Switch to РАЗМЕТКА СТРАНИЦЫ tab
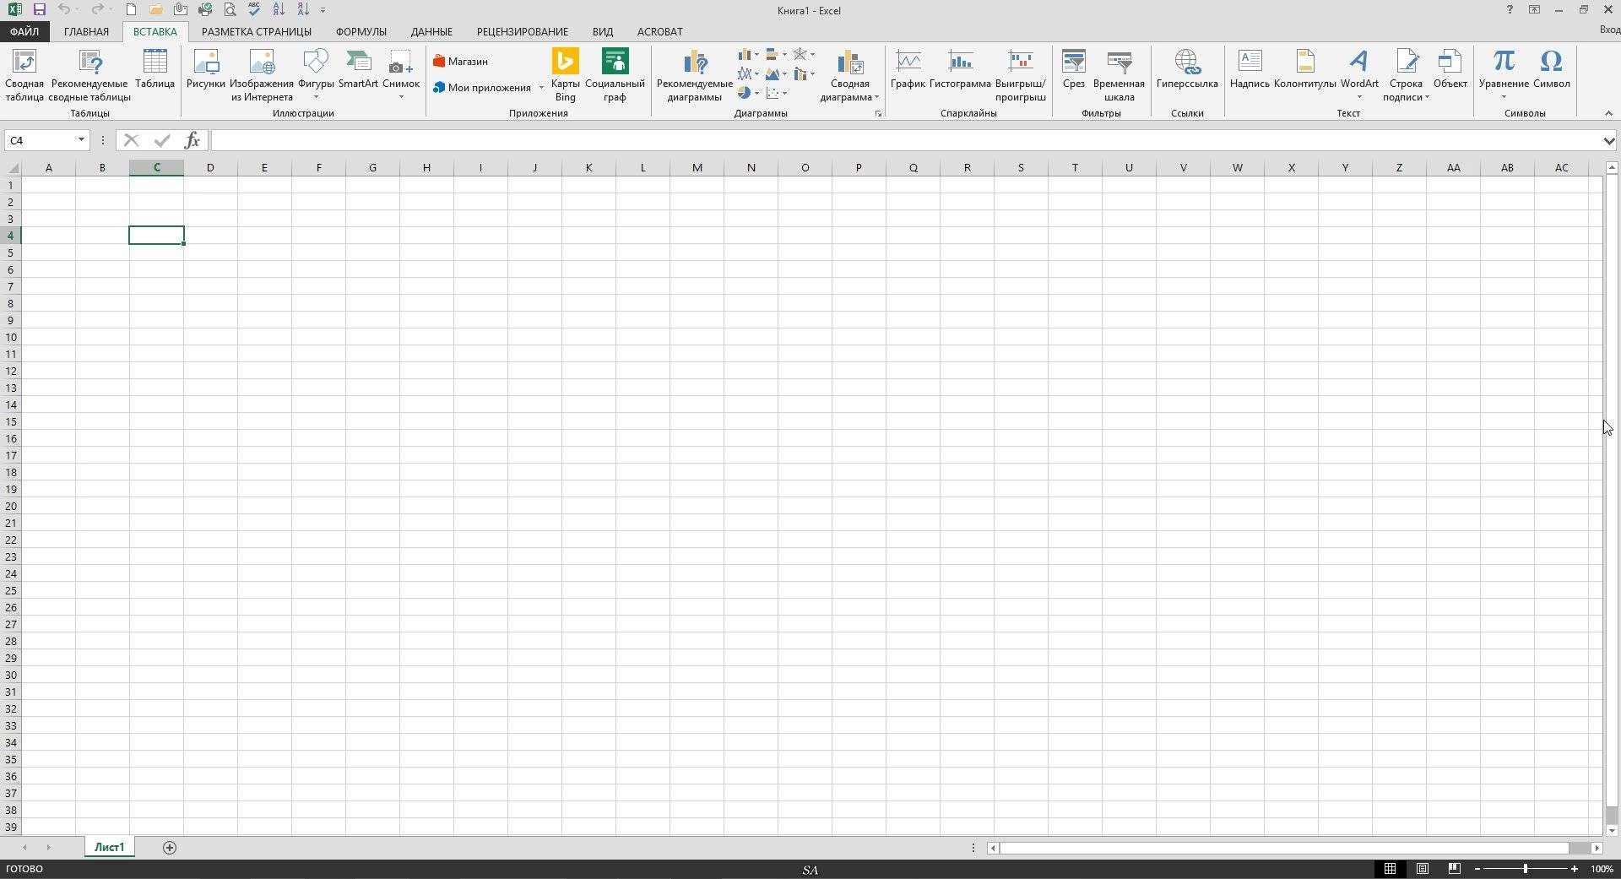 257,31
